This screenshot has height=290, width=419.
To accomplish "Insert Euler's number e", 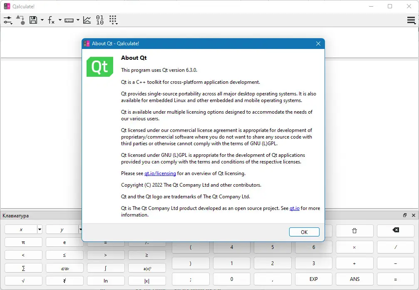I will pyautogui.click(x=64, y=242).
